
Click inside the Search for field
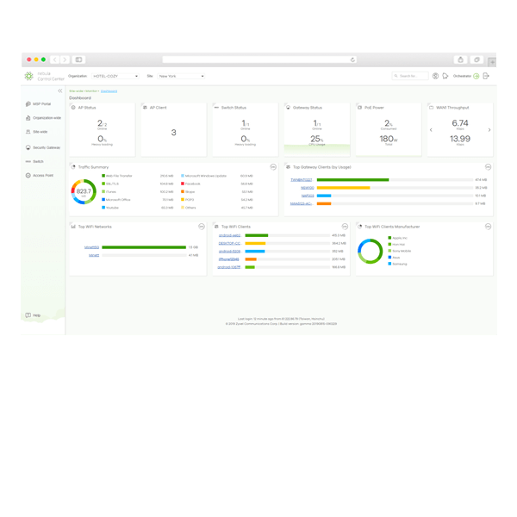412,76
